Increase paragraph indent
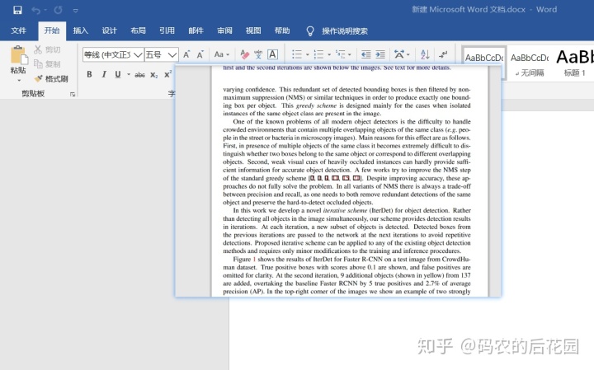The height and width of the screenshot is (370, 594). tap(380, 54)
